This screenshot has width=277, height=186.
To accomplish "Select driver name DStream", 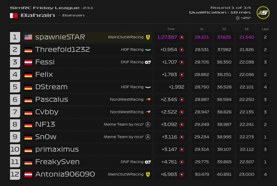I will click(51, 87).
